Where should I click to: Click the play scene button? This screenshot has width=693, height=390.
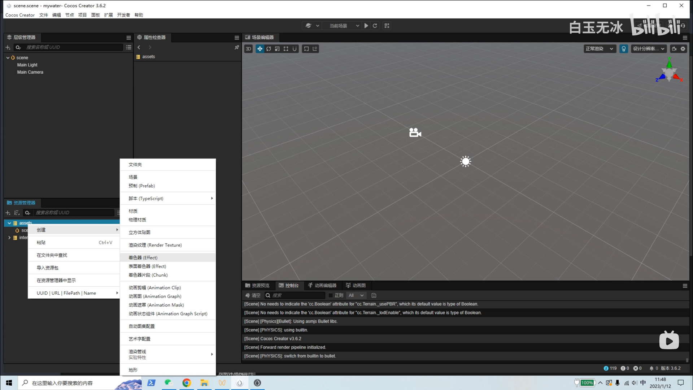pyautogui.click(x=366, y=26)
